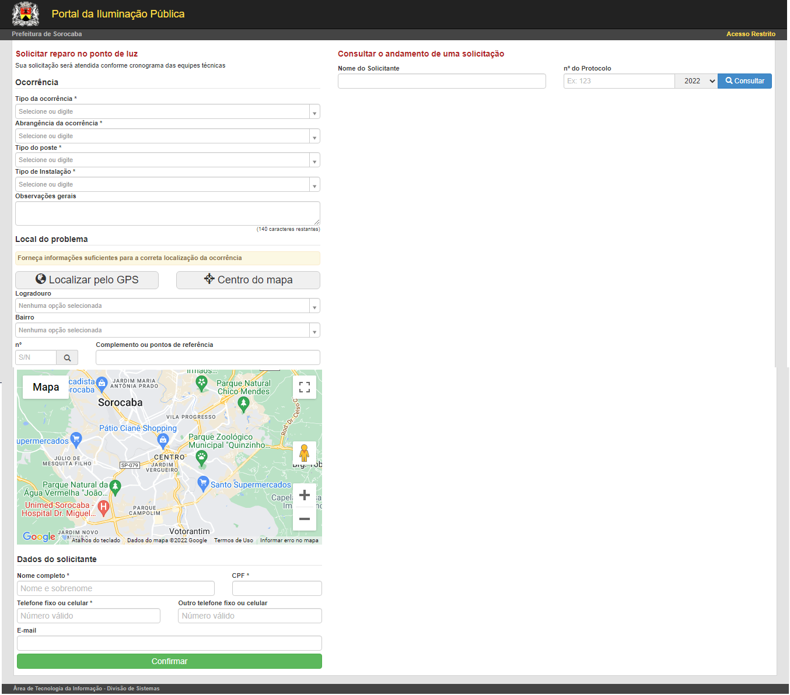Click the Unimed Sorocaba hospital marker
The width and height of the screenshot is (790, 695).
click(x=103, y=508)
